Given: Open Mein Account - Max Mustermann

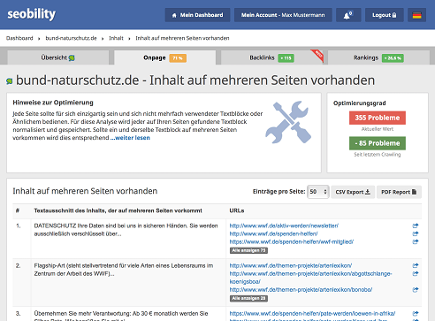Looking at the screenshot, I should (283, 15).
